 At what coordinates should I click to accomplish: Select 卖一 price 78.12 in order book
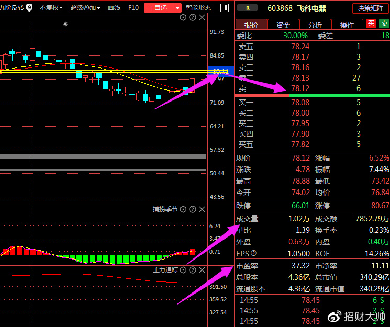pos(300,88)
